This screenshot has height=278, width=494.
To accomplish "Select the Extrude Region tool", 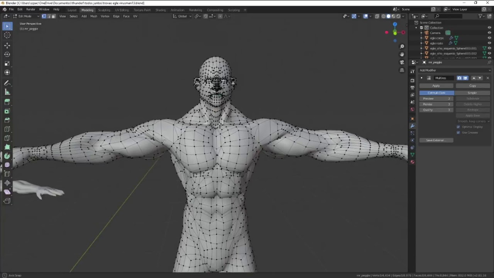I will click(7, 102).
